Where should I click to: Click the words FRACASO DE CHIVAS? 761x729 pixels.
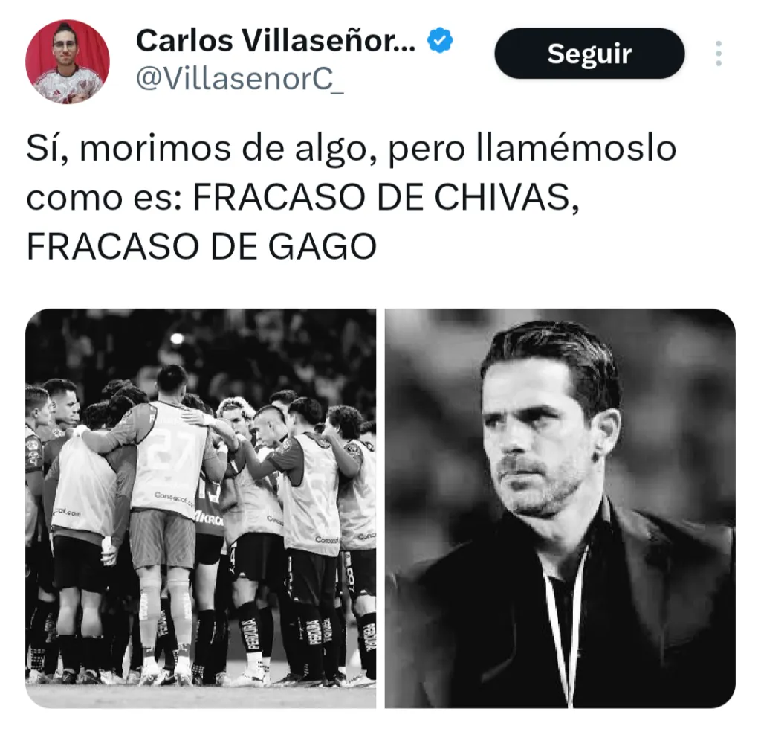pyautogui.click(x=381, y=198)
